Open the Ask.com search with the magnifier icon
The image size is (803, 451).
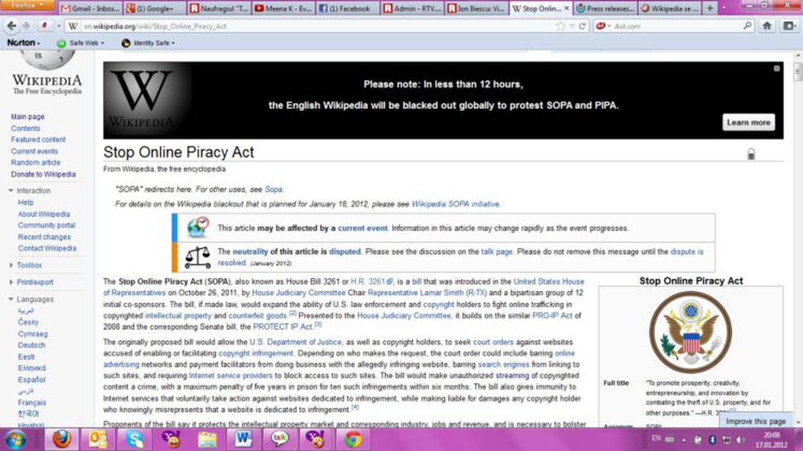746,26
